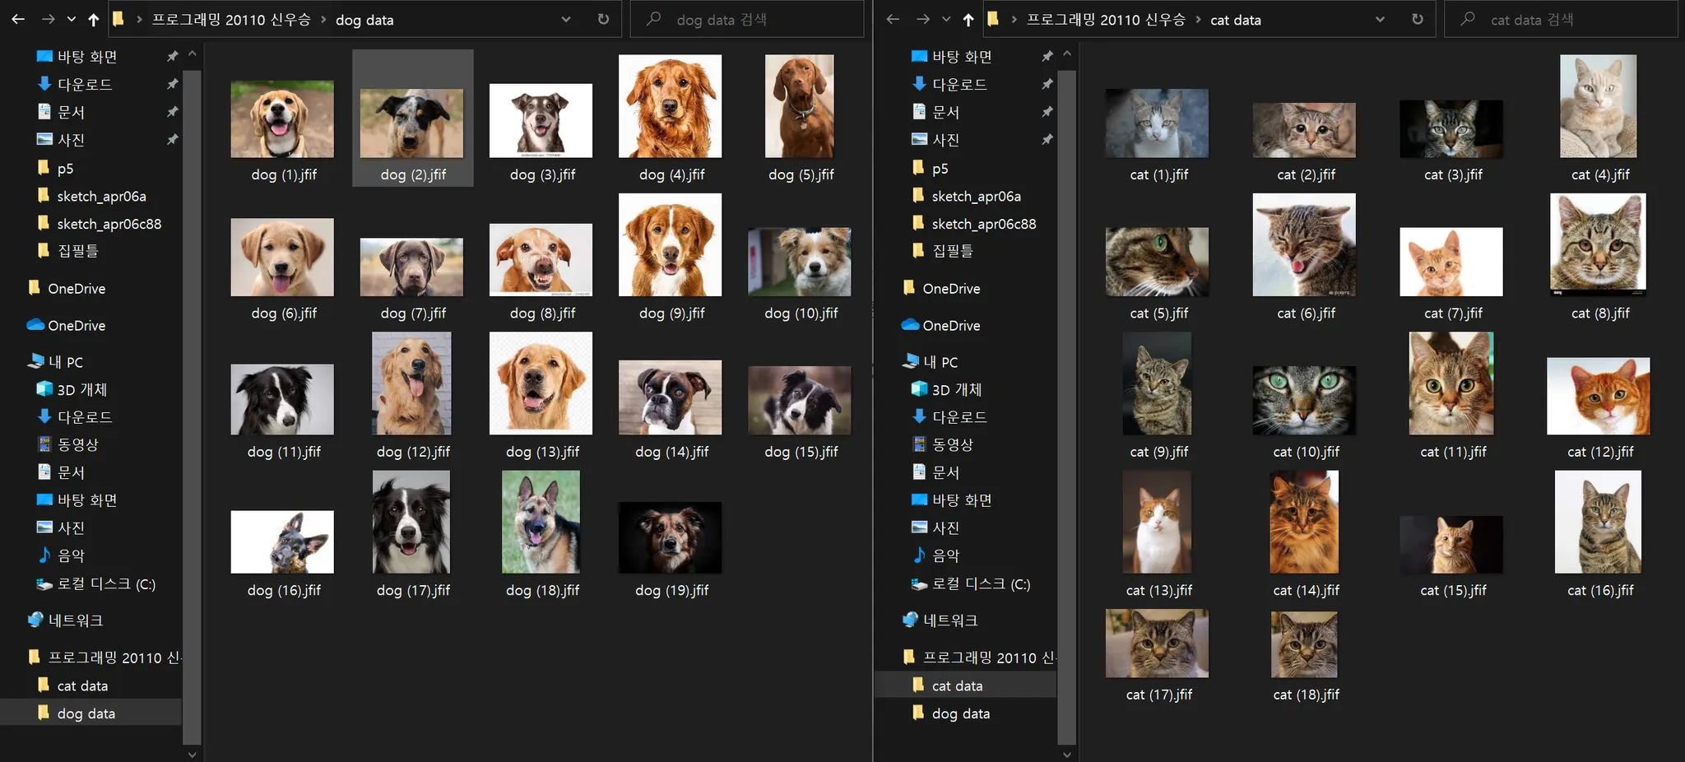Image resolution: width=1685 pixels, height=762 pixels.
Task: Select dog data folder in right window tree
Action: pyautogui.click(x=960, y=713)
